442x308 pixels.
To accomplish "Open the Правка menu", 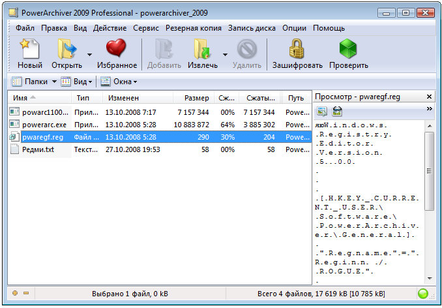I will pos(54,28).
